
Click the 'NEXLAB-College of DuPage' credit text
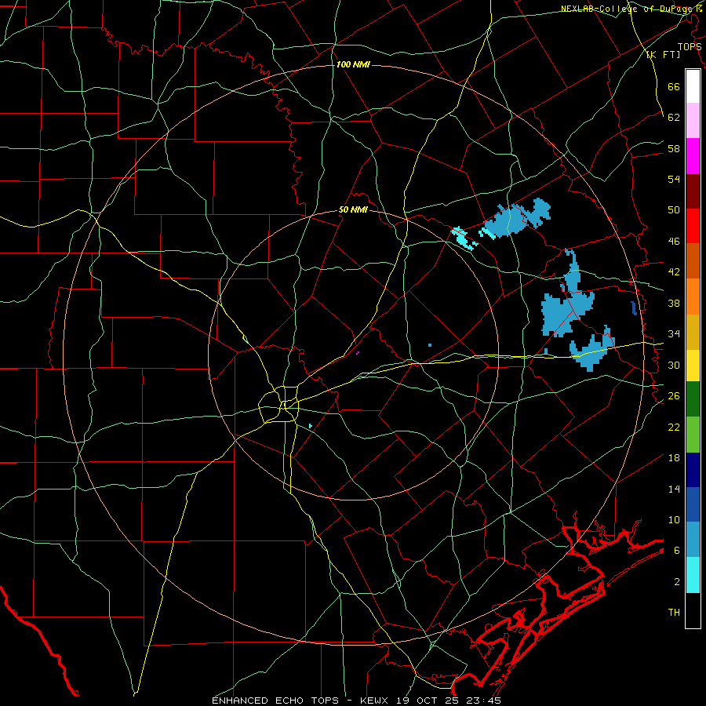click(628, 9)
